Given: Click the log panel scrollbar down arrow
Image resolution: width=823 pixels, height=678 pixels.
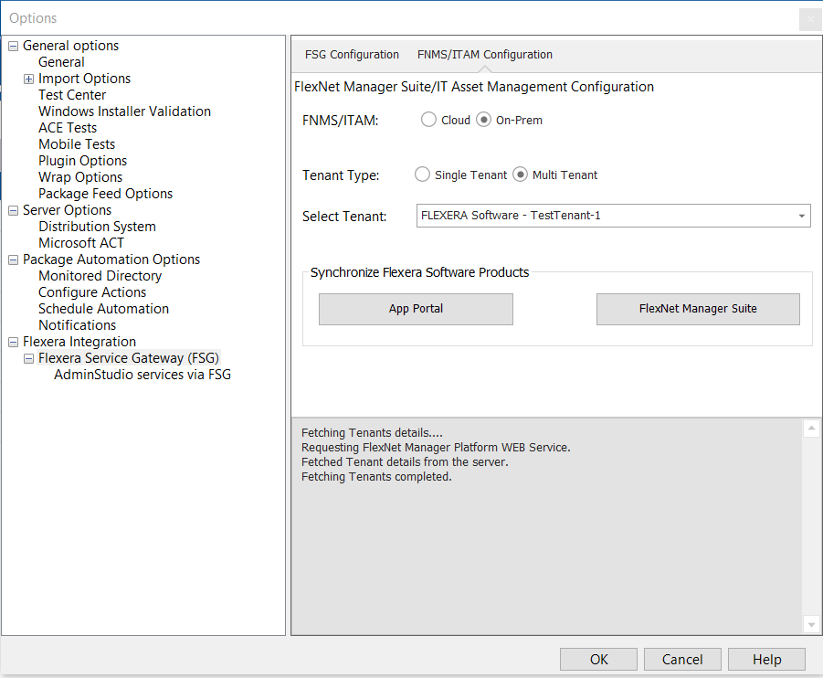Looking at the screenshot, I should point(811,625).
